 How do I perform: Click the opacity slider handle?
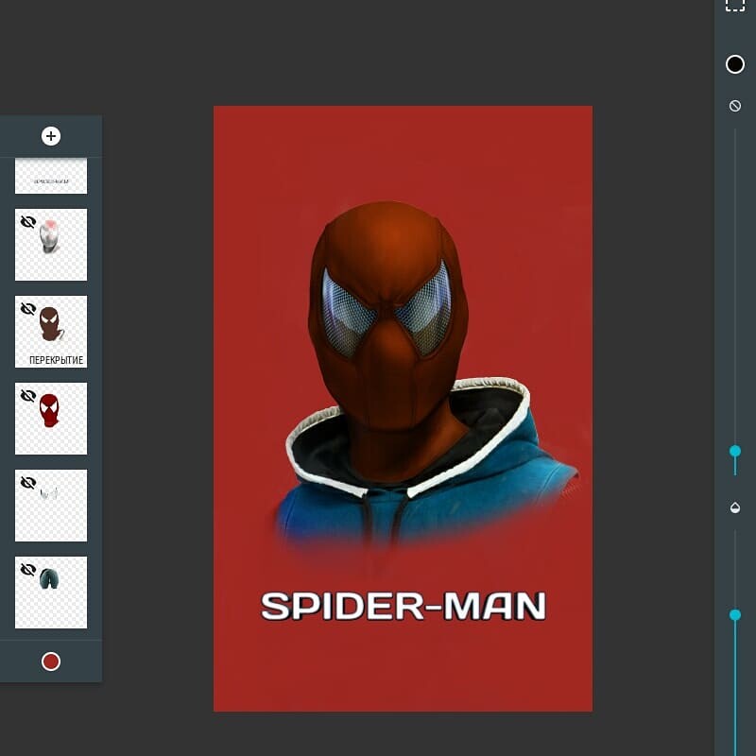(x=735, y=615)
